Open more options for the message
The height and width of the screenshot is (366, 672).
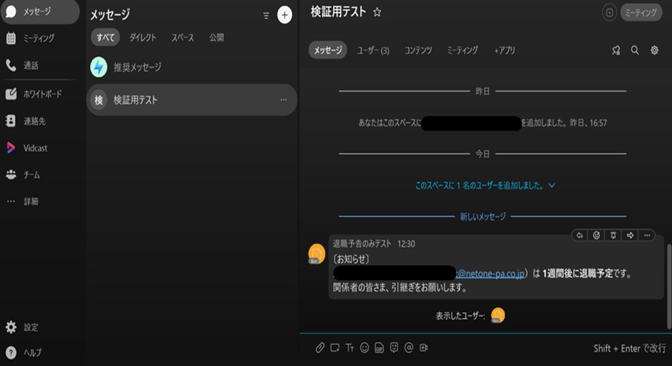point(647,235)
